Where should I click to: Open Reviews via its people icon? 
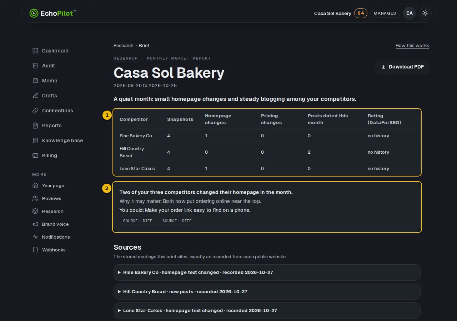[x=35, y=198]
